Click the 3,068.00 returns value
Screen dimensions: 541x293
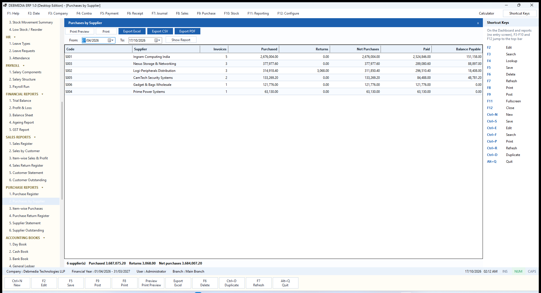[x=323, y=71]
